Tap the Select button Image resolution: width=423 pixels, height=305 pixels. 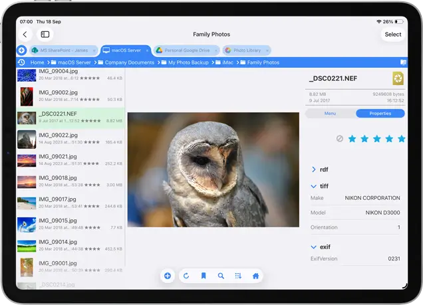point(392,34)
